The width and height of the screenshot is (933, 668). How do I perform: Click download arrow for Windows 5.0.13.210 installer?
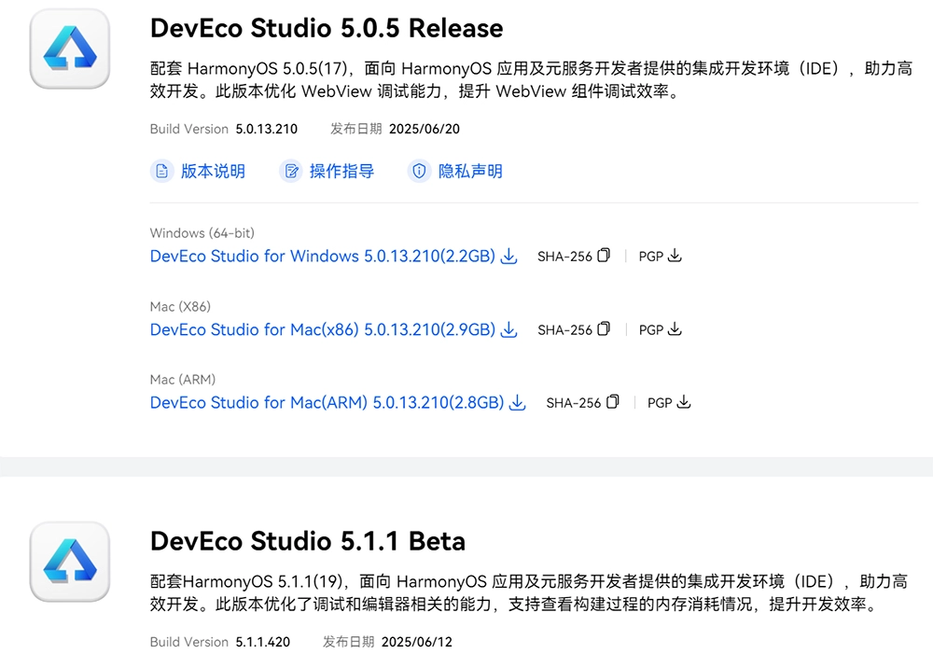click(x=508, y=257)
